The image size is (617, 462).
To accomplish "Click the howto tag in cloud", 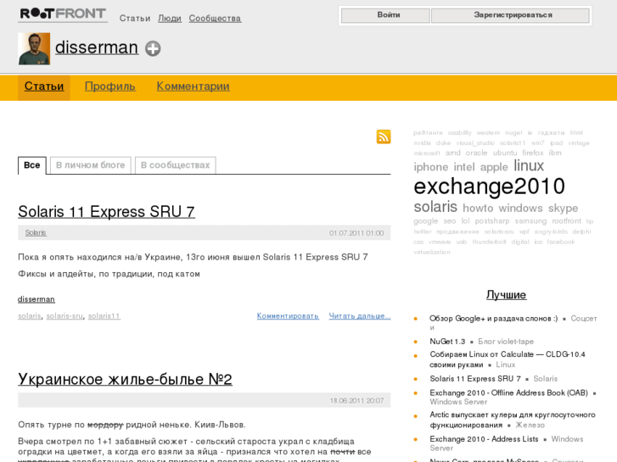I will (x=478, y=208).
